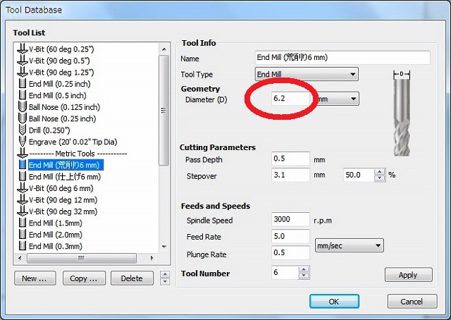Select End Mill (1.5mm) in tool list
The height and width of the screenshot is (320, 451).
[55, 223]
